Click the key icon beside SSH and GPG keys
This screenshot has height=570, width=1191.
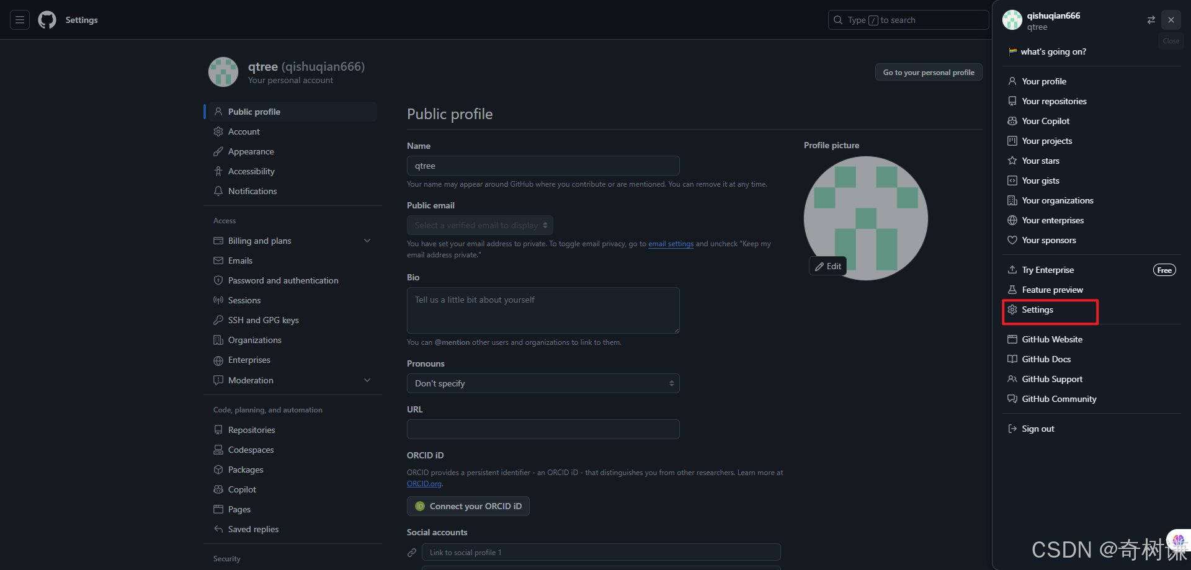(218, 320)
